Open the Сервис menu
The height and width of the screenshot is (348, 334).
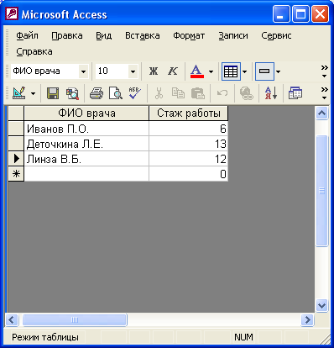[x=276, y=35]
